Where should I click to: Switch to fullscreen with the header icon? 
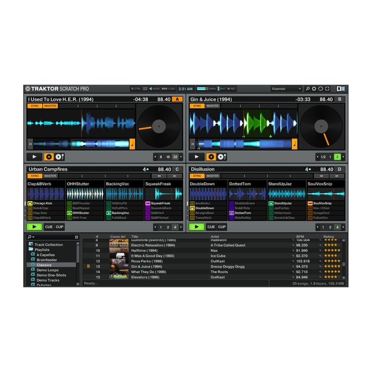(x=327, y=89)
